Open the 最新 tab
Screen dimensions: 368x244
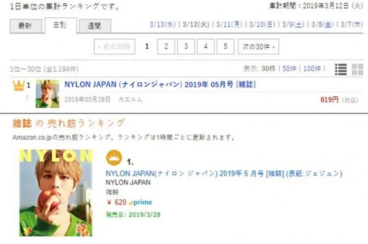[25, 26]
